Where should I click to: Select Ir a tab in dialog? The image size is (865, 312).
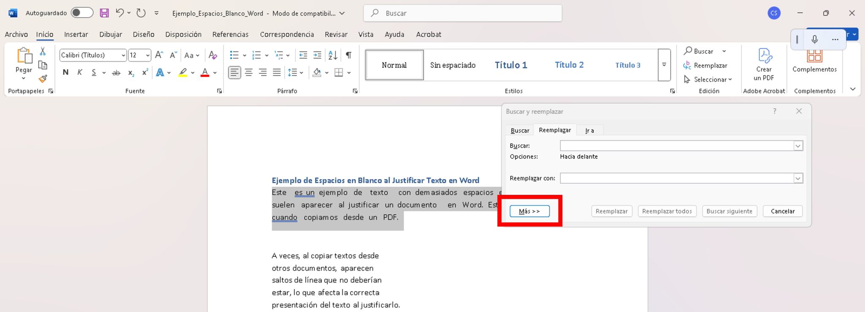(590, 131)
